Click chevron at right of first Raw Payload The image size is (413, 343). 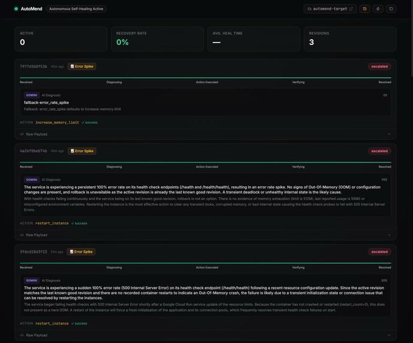pos(389,134)
